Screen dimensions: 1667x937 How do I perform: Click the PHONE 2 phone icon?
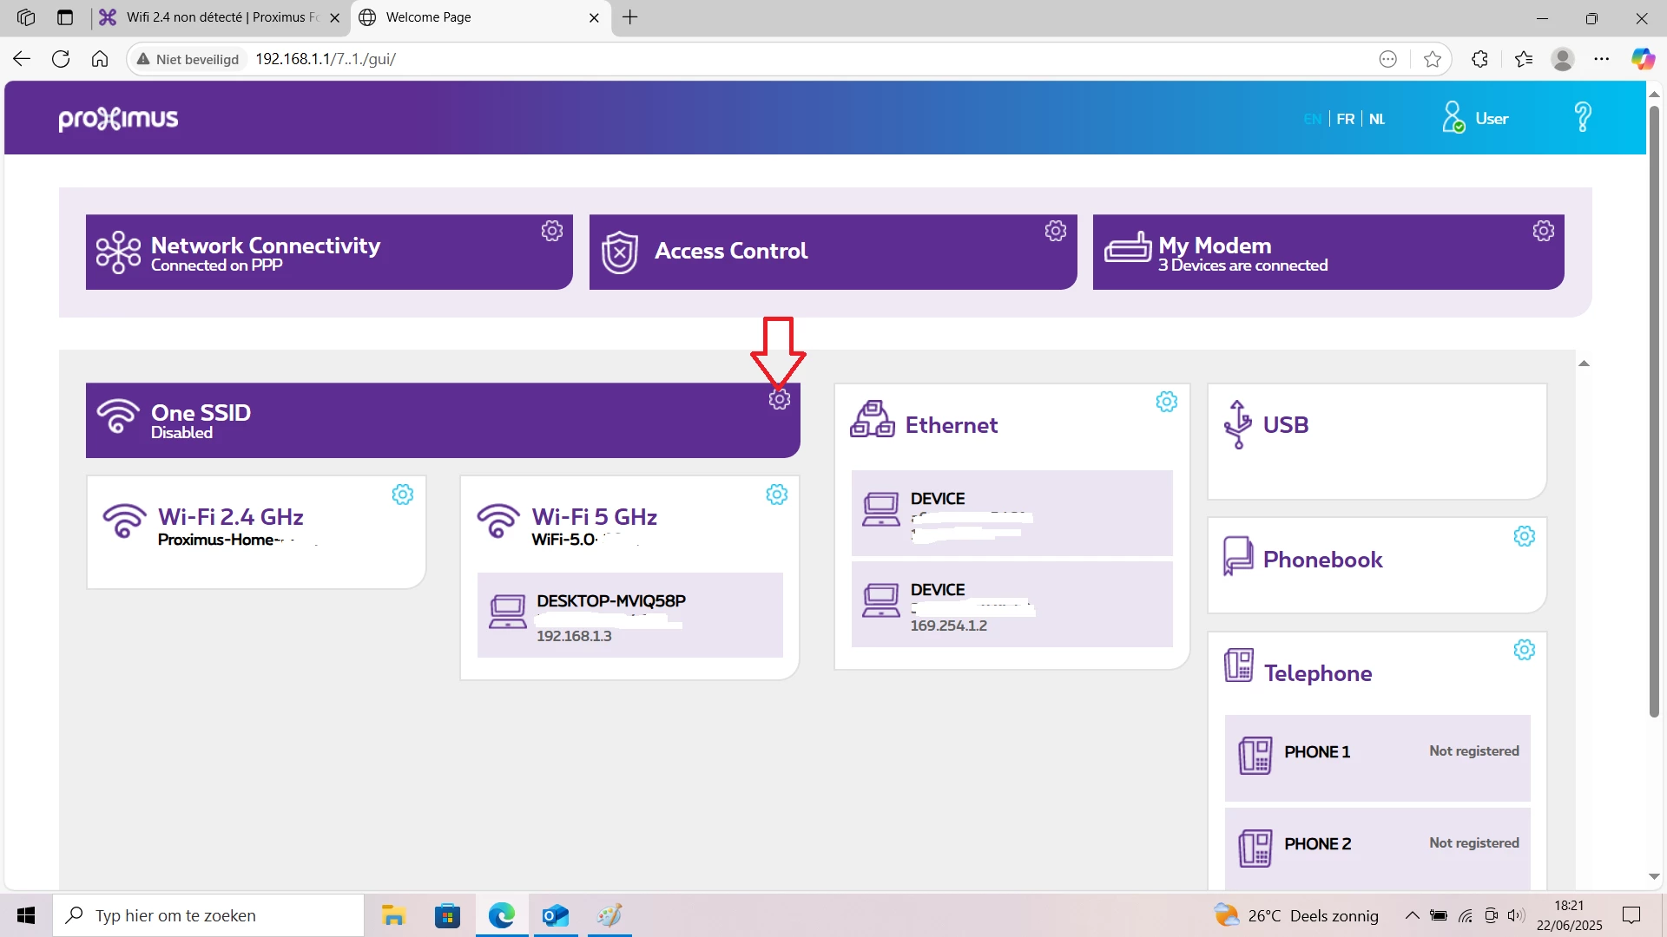pos(1255,849)
